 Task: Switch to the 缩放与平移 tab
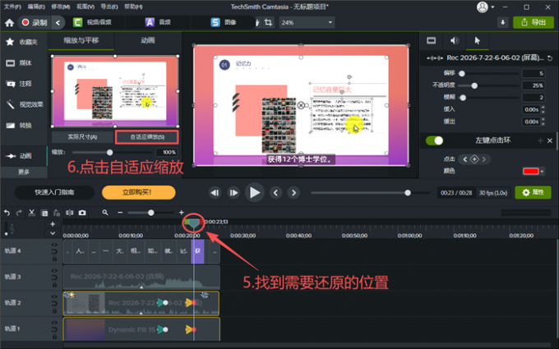click(81, 40)
